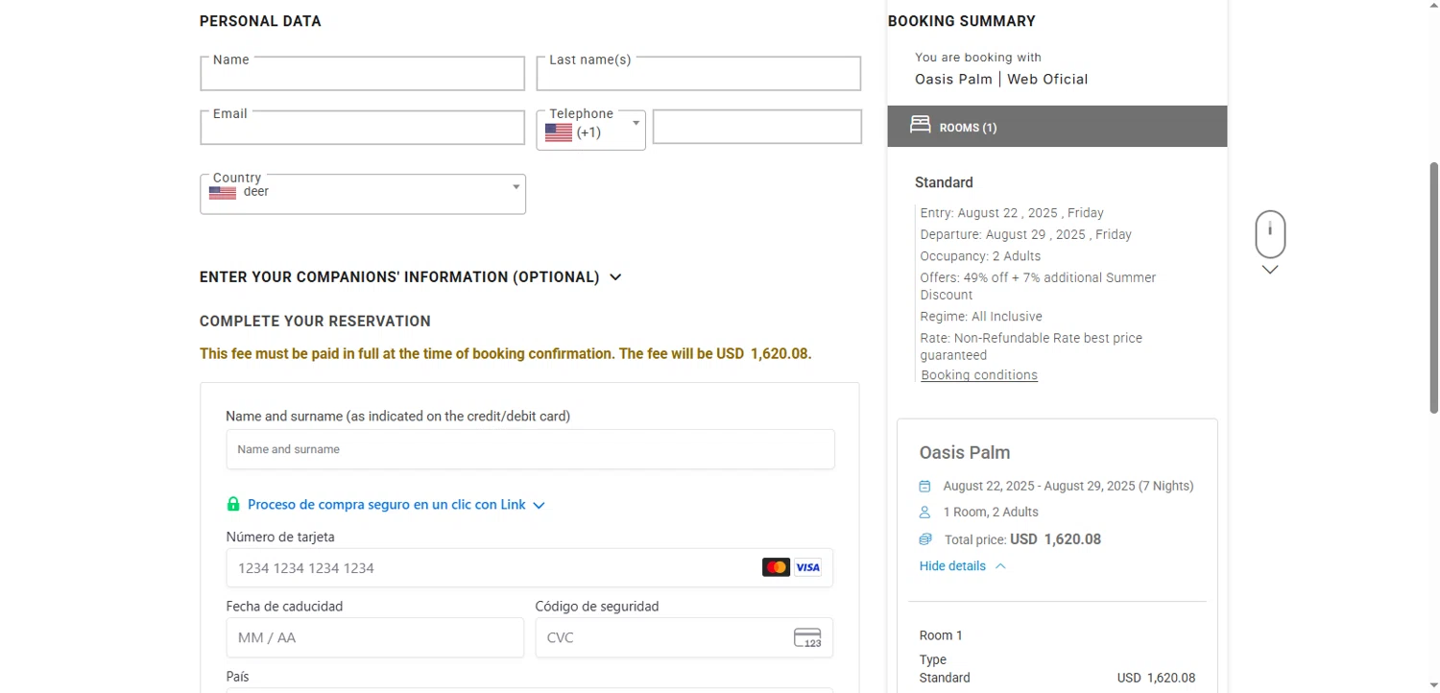The width and height of the screenshot is (1440, 693).
Task: Click the Last name(s) input field
Action: pyautogui.click(x=698, y=74)
